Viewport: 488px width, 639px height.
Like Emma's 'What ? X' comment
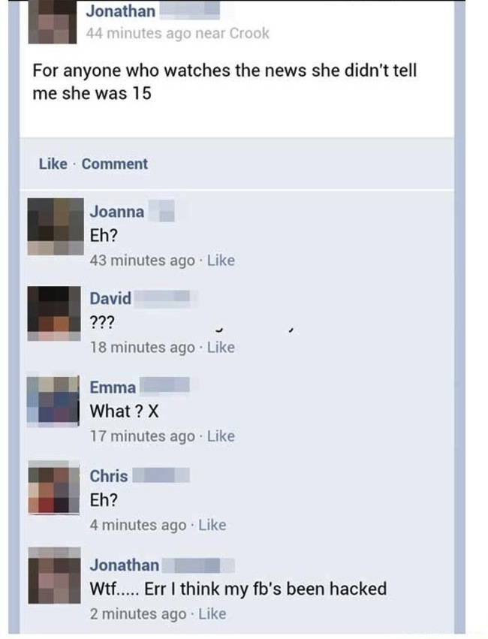click(221, 436)
